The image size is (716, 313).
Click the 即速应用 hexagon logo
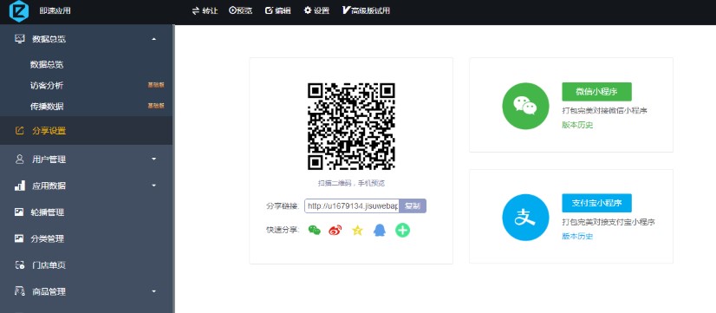[19, 11]
